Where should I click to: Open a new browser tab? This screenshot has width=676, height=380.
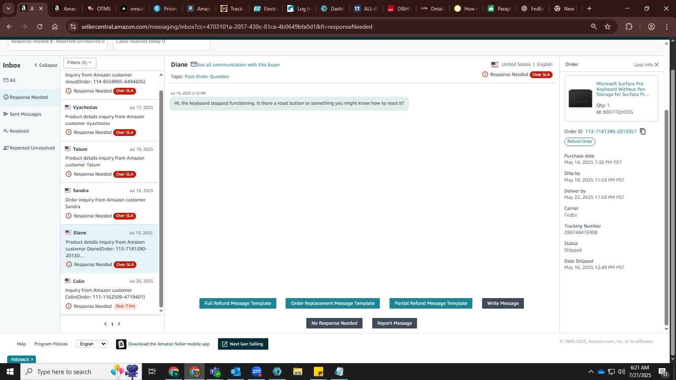[x=589, y=8]
